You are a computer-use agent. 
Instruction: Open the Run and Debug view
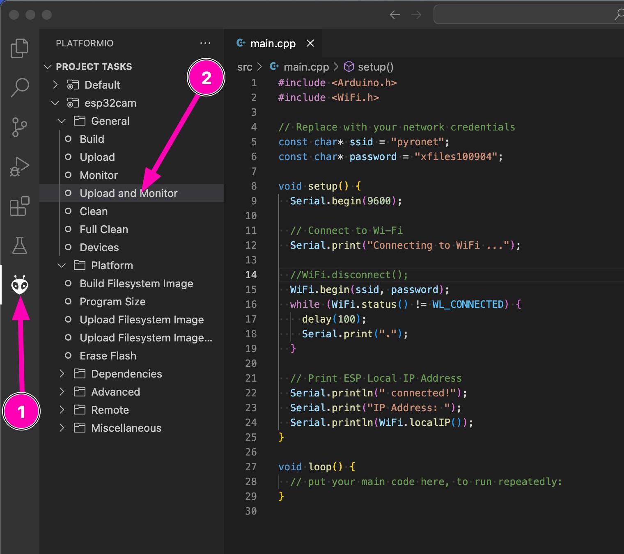(x=19, y=167)
